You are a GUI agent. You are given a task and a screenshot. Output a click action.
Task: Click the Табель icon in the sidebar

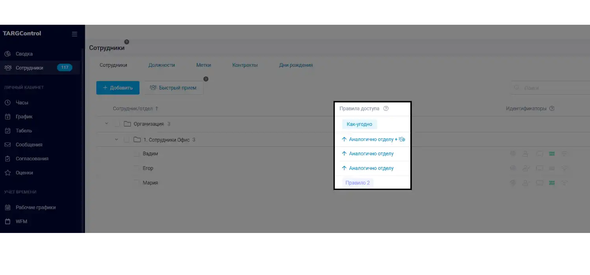[7, 130]
